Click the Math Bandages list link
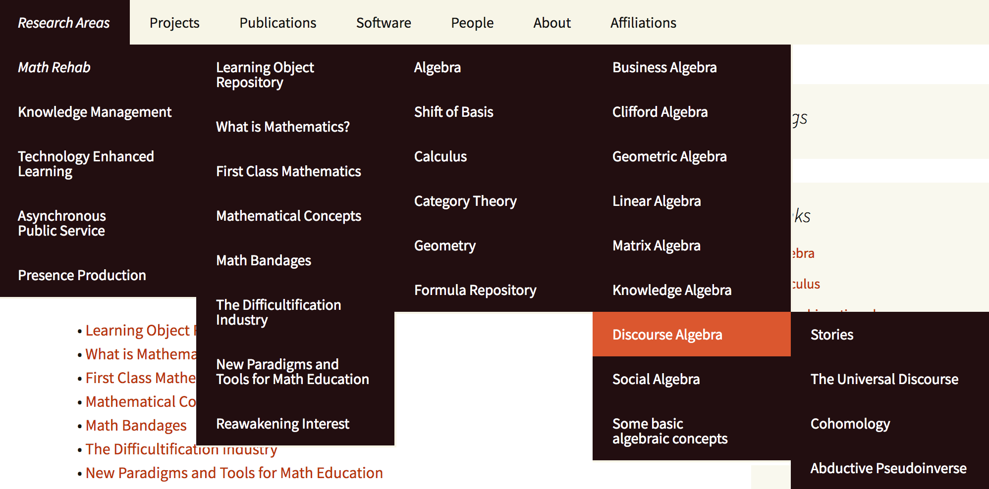 (x=136, y=426)
